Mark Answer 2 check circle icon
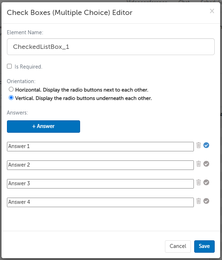222x260 pixels. [206, 164]
